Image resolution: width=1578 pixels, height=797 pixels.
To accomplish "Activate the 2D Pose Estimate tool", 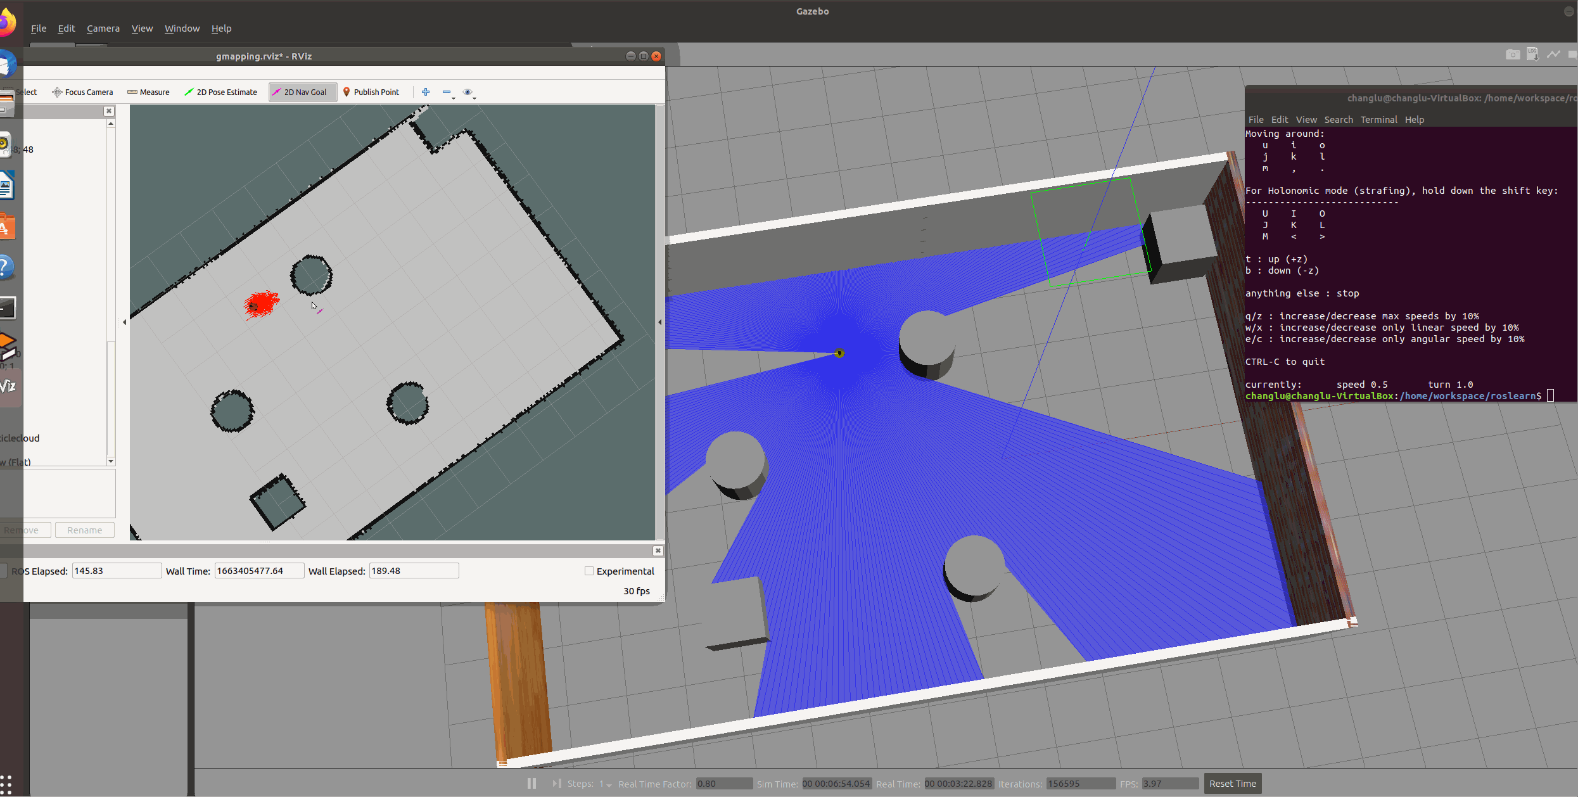I will coord(220,92).
